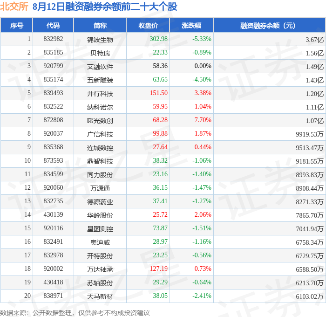Select stock code 835185
Screen dimensions: 326x317
(53, 53)
